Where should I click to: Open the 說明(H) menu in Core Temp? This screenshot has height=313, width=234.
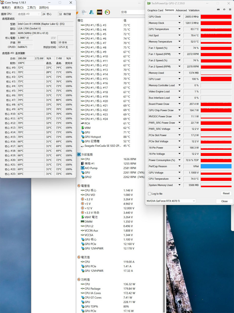pyautogui.click(x=44, y=8)
